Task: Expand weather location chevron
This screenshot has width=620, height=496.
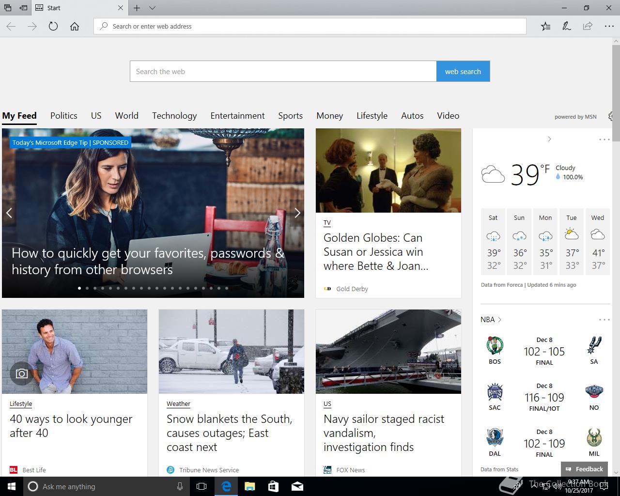Action: click(549, 139)
